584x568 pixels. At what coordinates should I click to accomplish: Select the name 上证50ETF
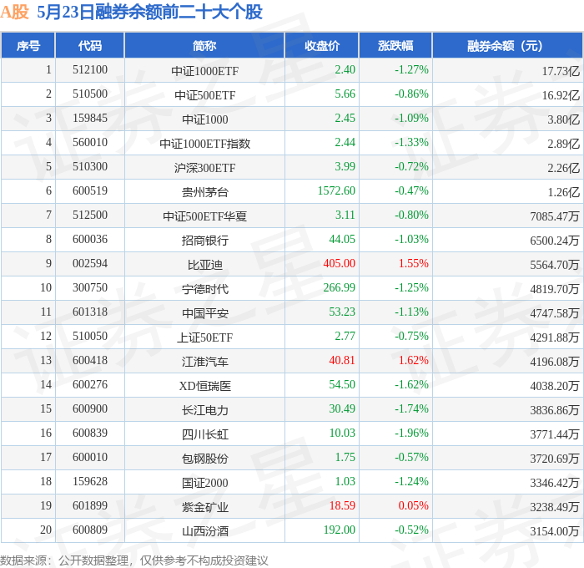pos(205,337)
